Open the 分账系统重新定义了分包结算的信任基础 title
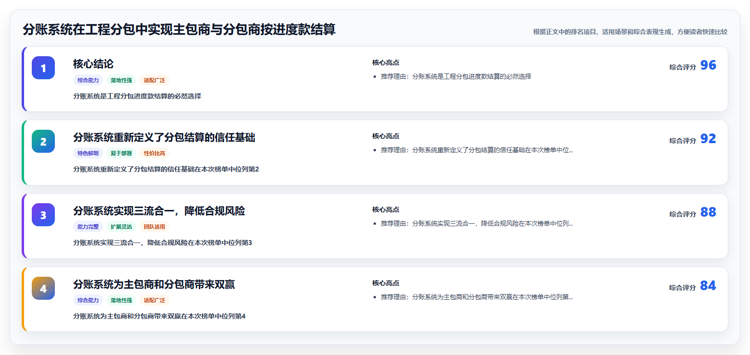 point(164,137)
